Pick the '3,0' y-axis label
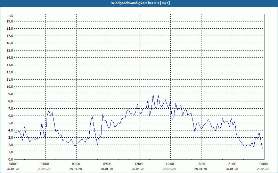Screen dimensions: 278x173 click(x=11, y=137)
